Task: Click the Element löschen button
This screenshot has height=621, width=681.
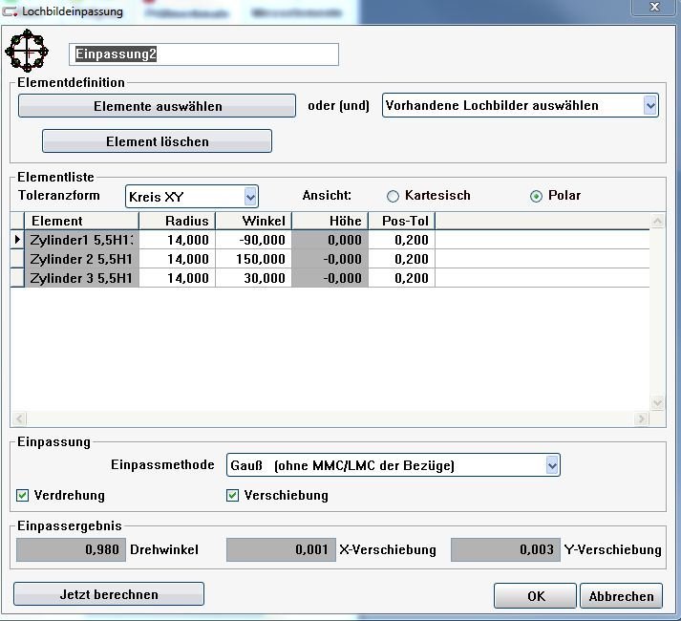Action: click(157, 141)
